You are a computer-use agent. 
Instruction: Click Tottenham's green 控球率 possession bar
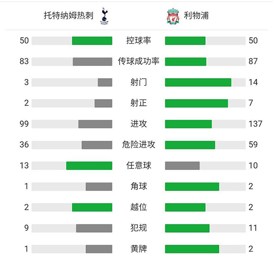tap(92, 41)
